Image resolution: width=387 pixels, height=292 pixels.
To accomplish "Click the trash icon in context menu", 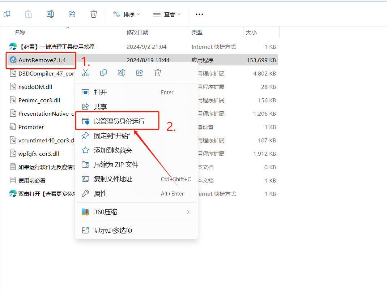I will coord(158,73).
